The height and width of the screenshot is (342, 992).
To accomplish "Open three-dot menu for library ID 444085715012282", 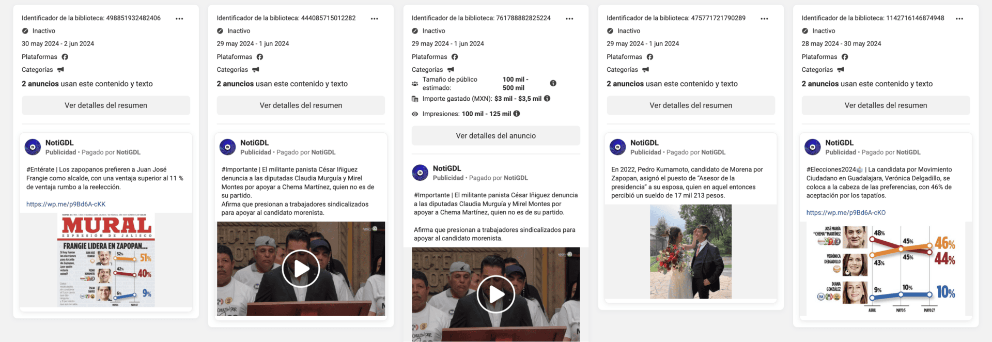I will point(374,19).
